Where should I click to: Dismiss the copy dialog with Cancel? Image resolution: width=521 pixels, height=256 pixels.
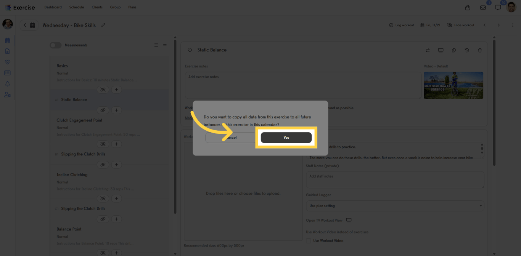pyautogui.click(x=230, y=138)
